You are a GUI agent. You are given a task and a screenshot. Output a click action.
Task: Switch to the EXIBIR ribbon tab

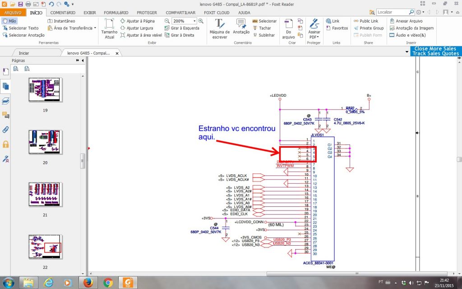pyautogui.click(x=90, y=13)
